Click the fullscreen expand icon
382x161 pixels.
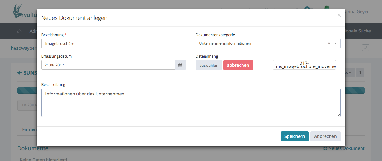point(366,48)
